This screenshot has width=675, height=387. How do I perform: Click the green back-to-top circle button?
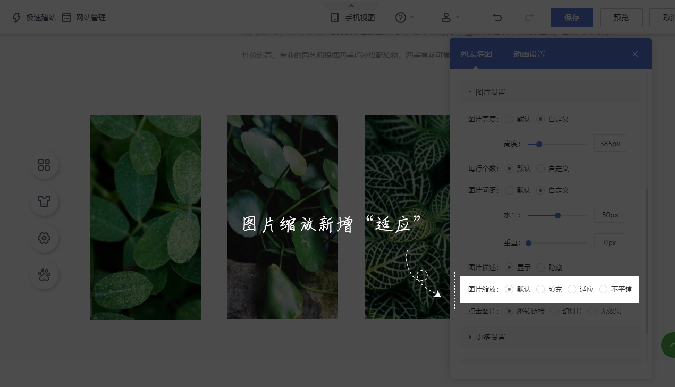coord(669,346)
